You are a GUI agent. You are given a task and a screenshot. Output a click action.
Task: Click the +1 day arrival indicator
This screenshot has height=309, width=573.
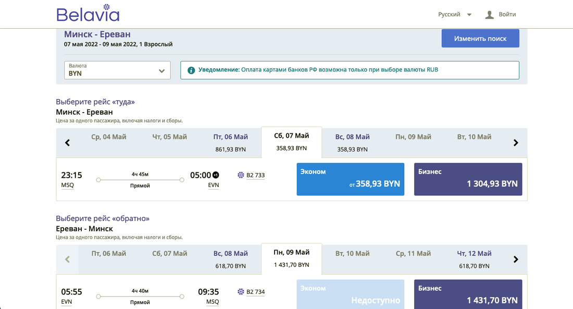(x=216, y=175)
